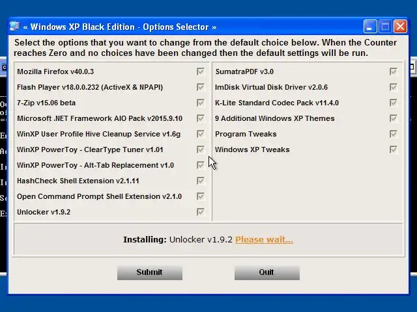Toggle Open Command Prompt Shell Extension checkbox
417x312 pixels.
coord(201,196)
